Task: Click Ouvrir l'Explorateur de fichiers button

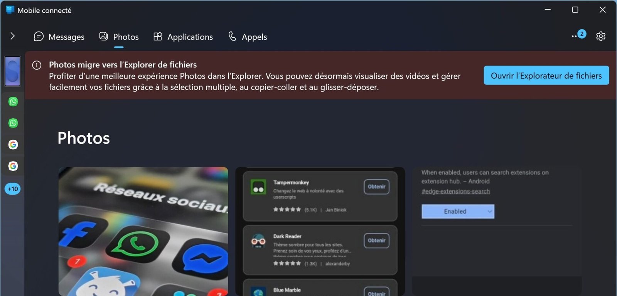Action: pyautogui.click(x=546, y=76)
